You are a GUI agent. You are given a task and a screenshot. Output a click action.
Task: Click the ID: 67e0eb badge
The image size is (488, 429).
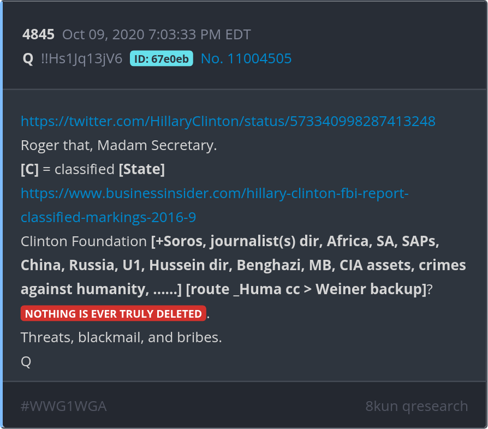click(x=162, y=58)
